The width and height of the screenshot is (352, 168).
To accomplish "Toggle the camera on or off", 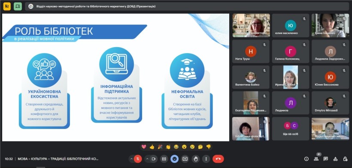I will pyautogui.click(x=154, y=159).
